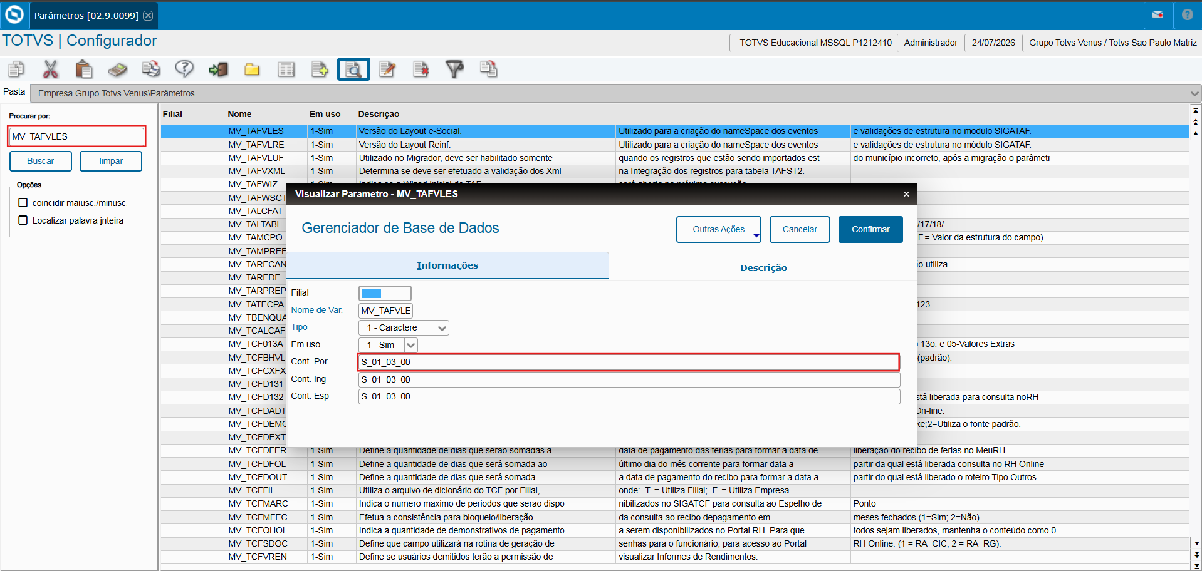The image size is (1202, 571).
Task: Click the Cont. Esp input field
Action: tap(629, 396)
